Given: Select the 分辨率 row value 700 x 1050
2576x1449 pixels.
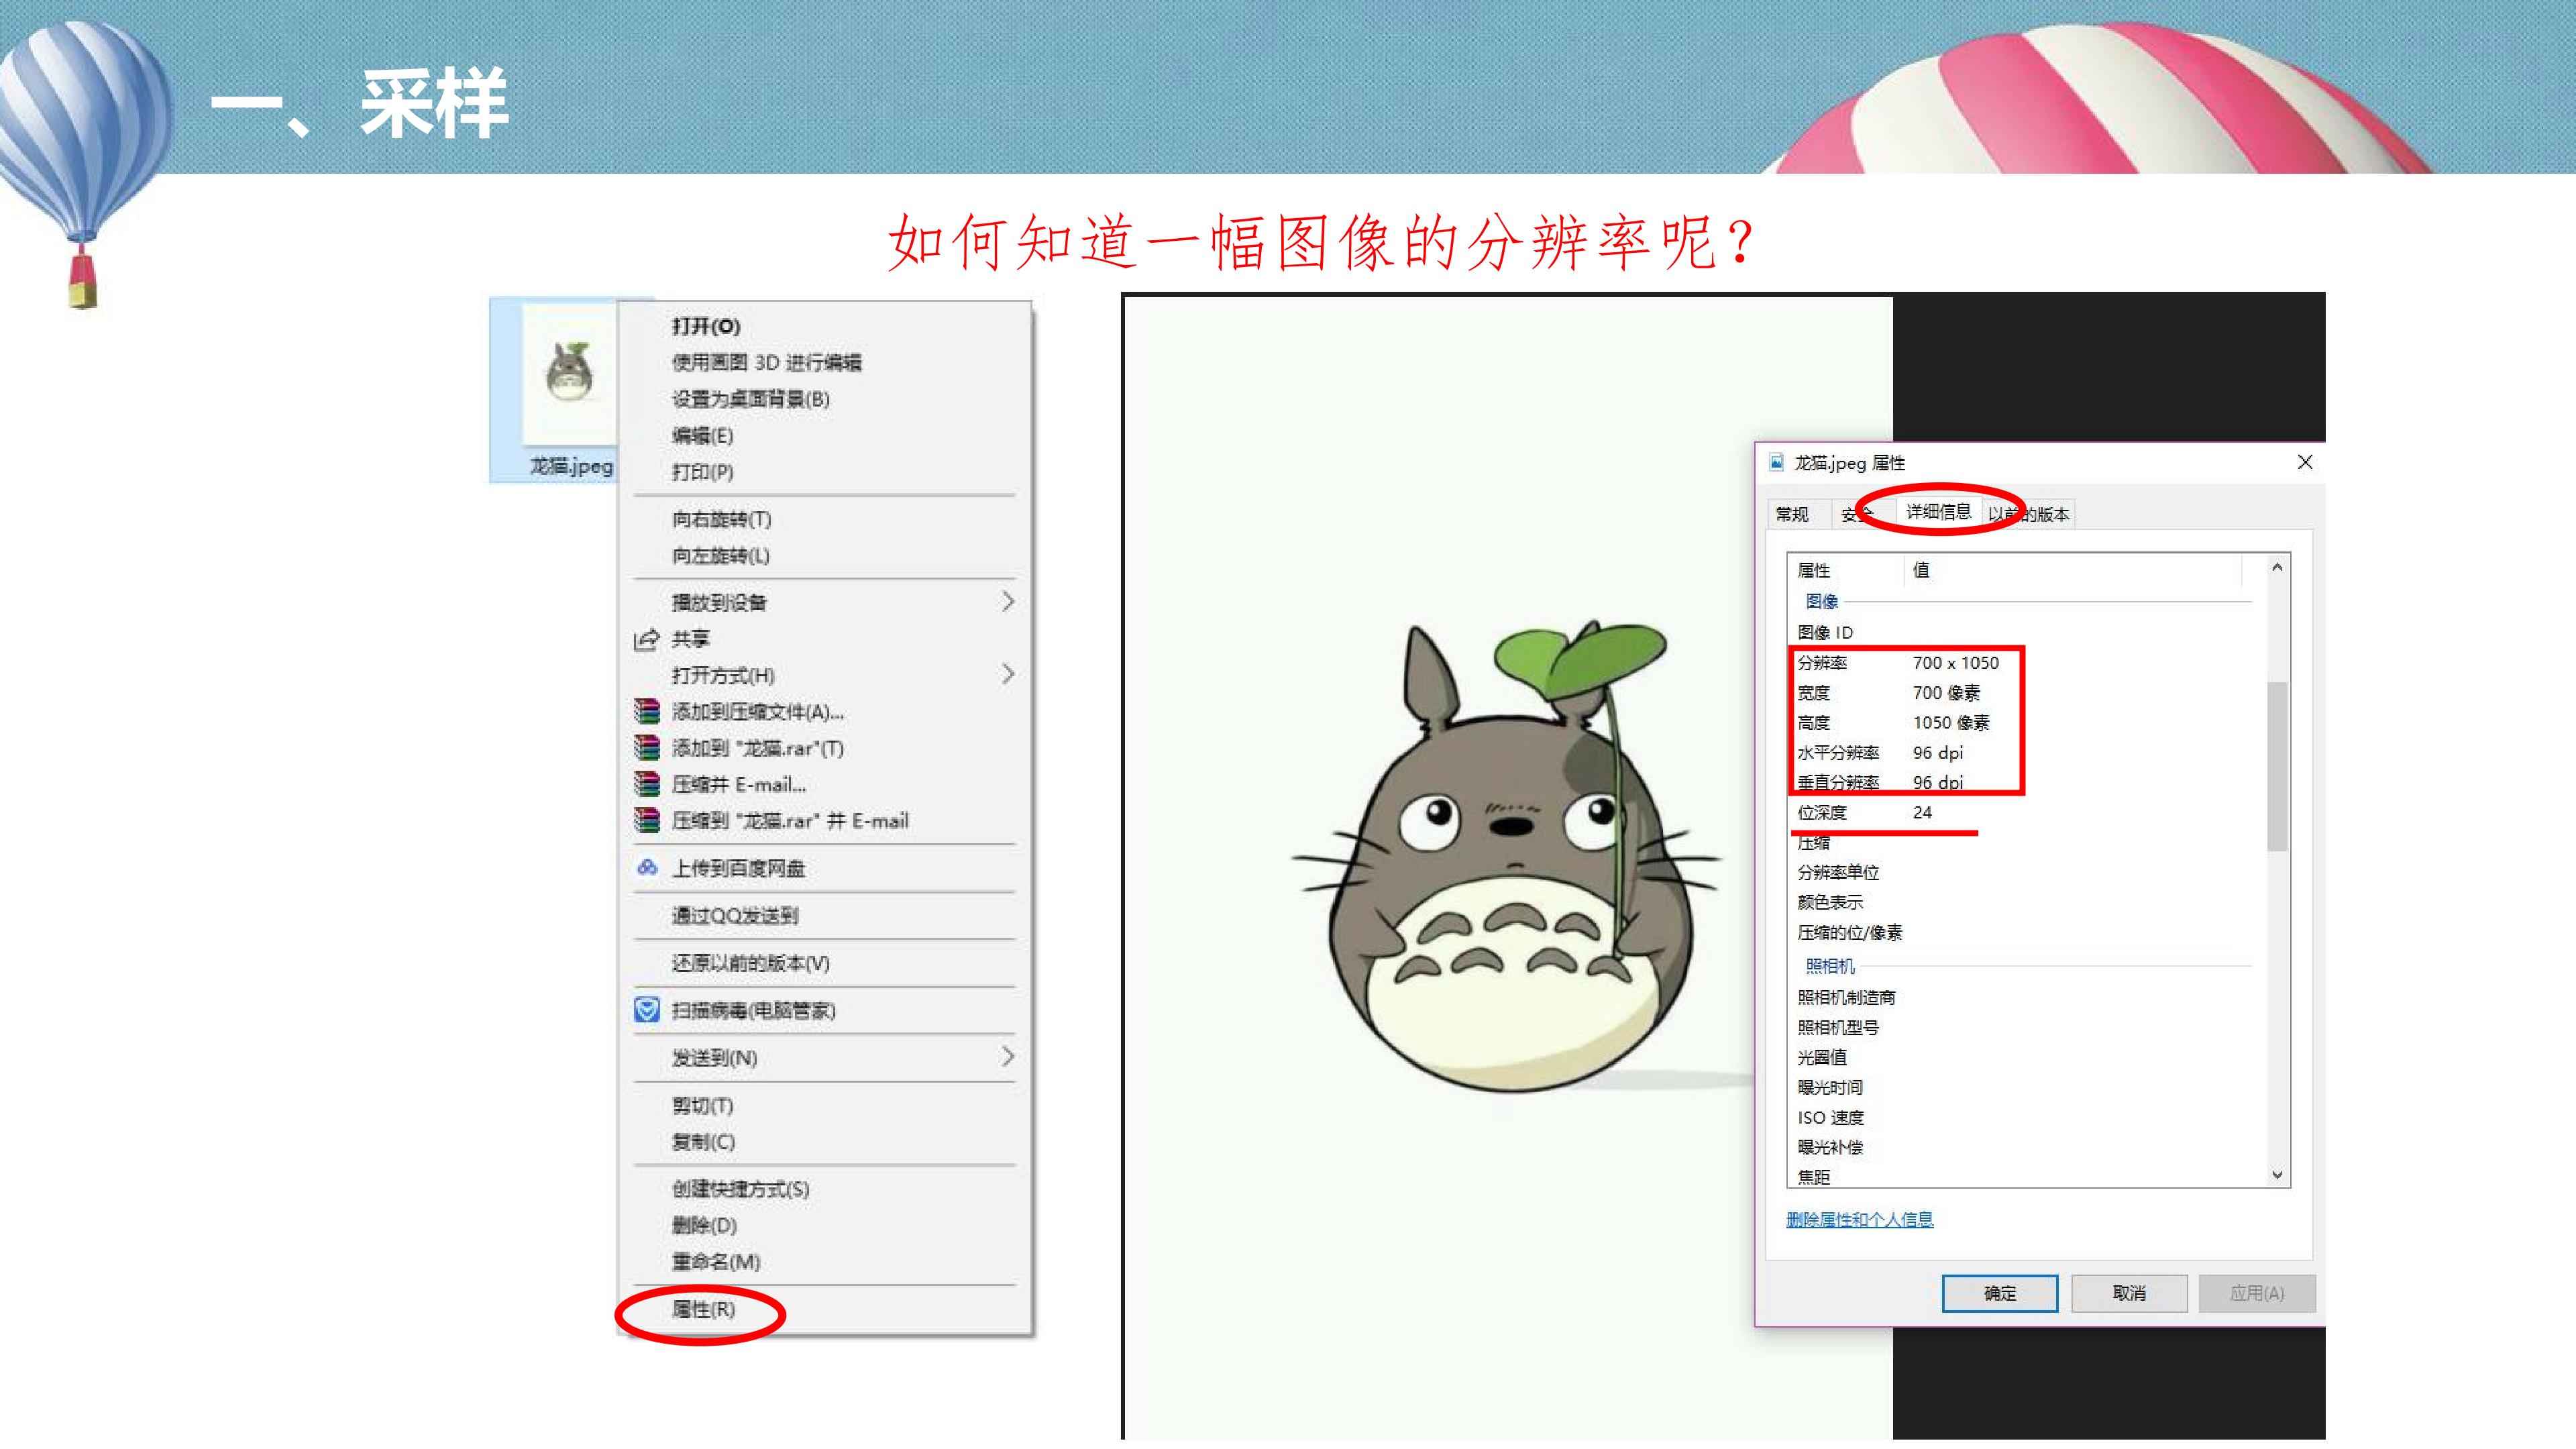Looking at the screenshot, I should pos(1956,663).
